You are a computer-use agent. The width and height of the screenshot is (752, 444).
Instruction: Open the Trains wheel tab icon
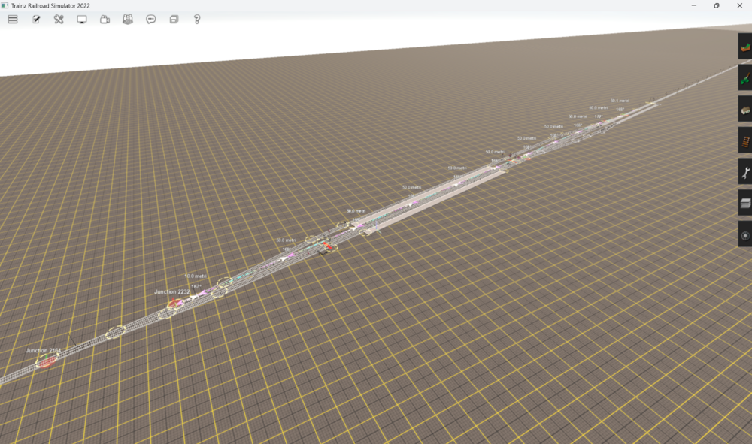click(745, 234)
